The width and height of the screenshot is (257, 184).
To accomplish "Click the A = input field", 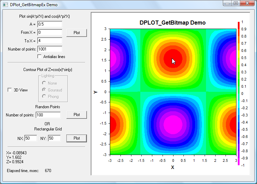I will coord(50,24).
